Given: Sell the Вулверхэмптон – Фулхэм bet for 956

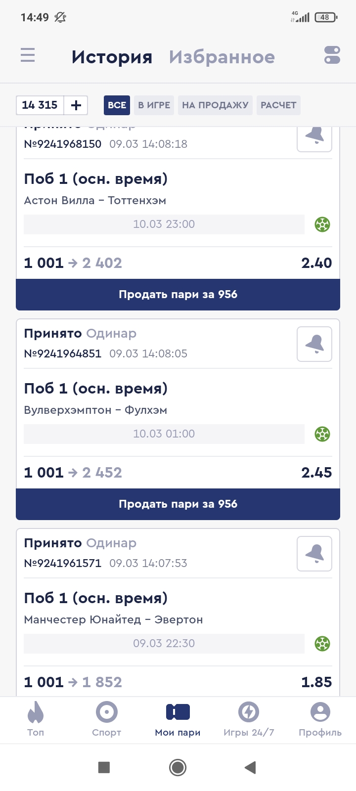Looking at the screenshot, I should click(x=178, y=504).
